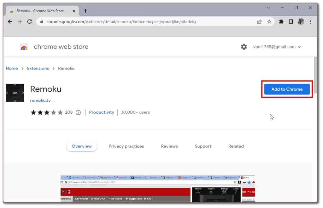The height and width of the screenshot is (208, 323).
Task: Switch to the Support tab
Action: tap(203, 146)
